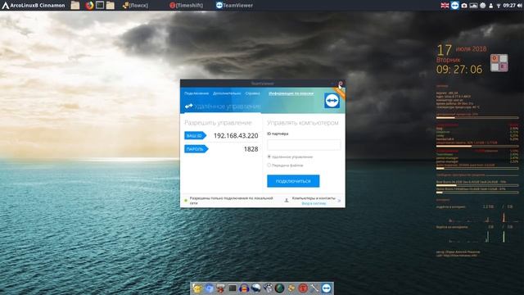Launch the GIMP mascot icon in dock
Viewport: 524px width, 295px height.
pyautogui.click(x=268, y=288)
